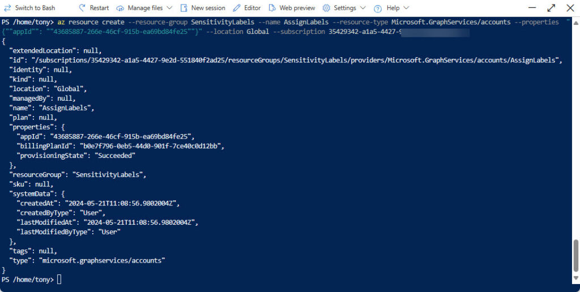Close the Cloud Shell pane

pyautogui.click(x=570, y=8)
